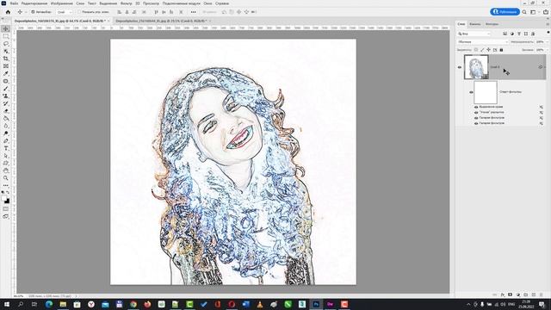Toggle Показать упр. элем. checkbox

[x=79, y=12]
